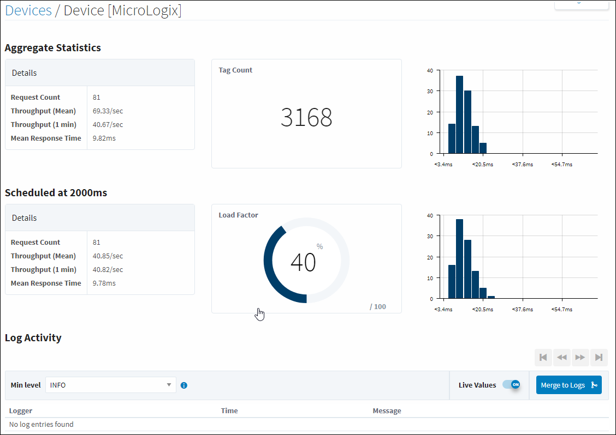Click the No log entries found row
Screen dimensions: 616x435
[306, 425]
